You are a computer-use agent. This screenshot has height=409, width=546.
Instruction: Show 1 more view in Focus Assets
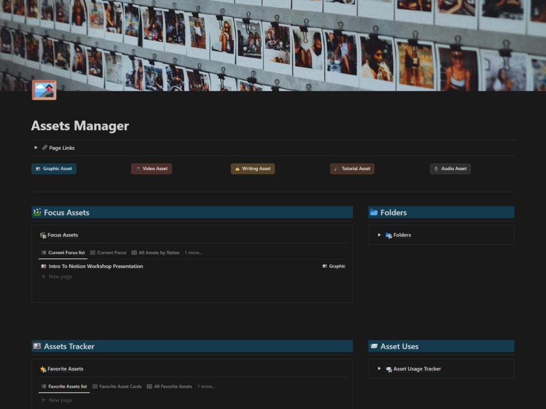pos(193,252)
